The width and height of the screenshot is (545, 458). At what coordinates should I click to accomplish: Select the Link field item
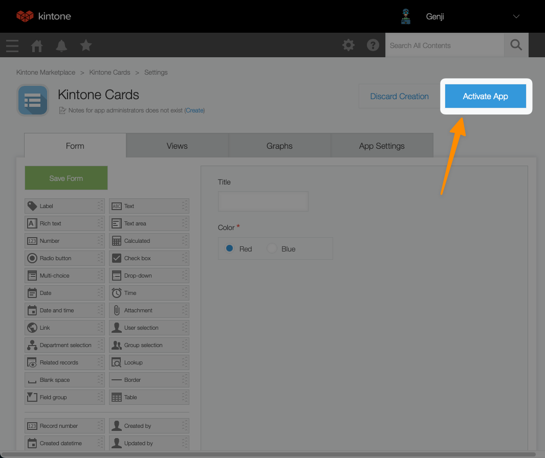pos(64,328)
